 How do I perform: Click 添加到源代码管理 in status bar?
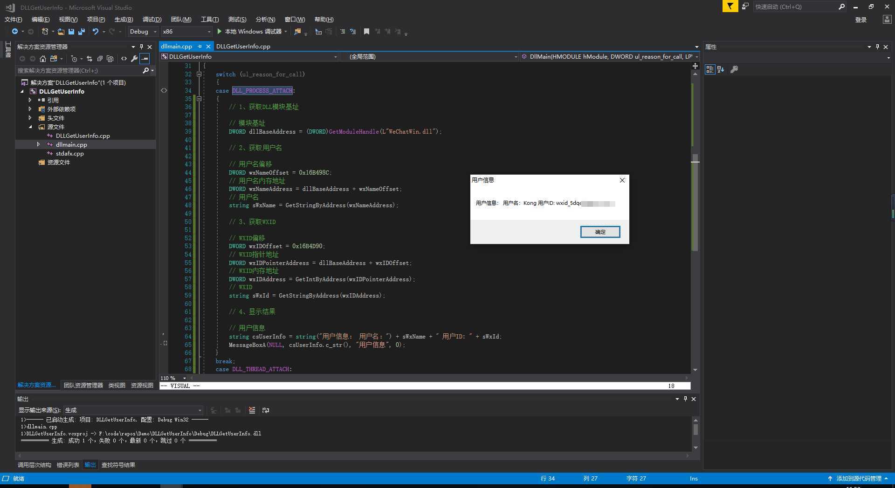point(858,478)
